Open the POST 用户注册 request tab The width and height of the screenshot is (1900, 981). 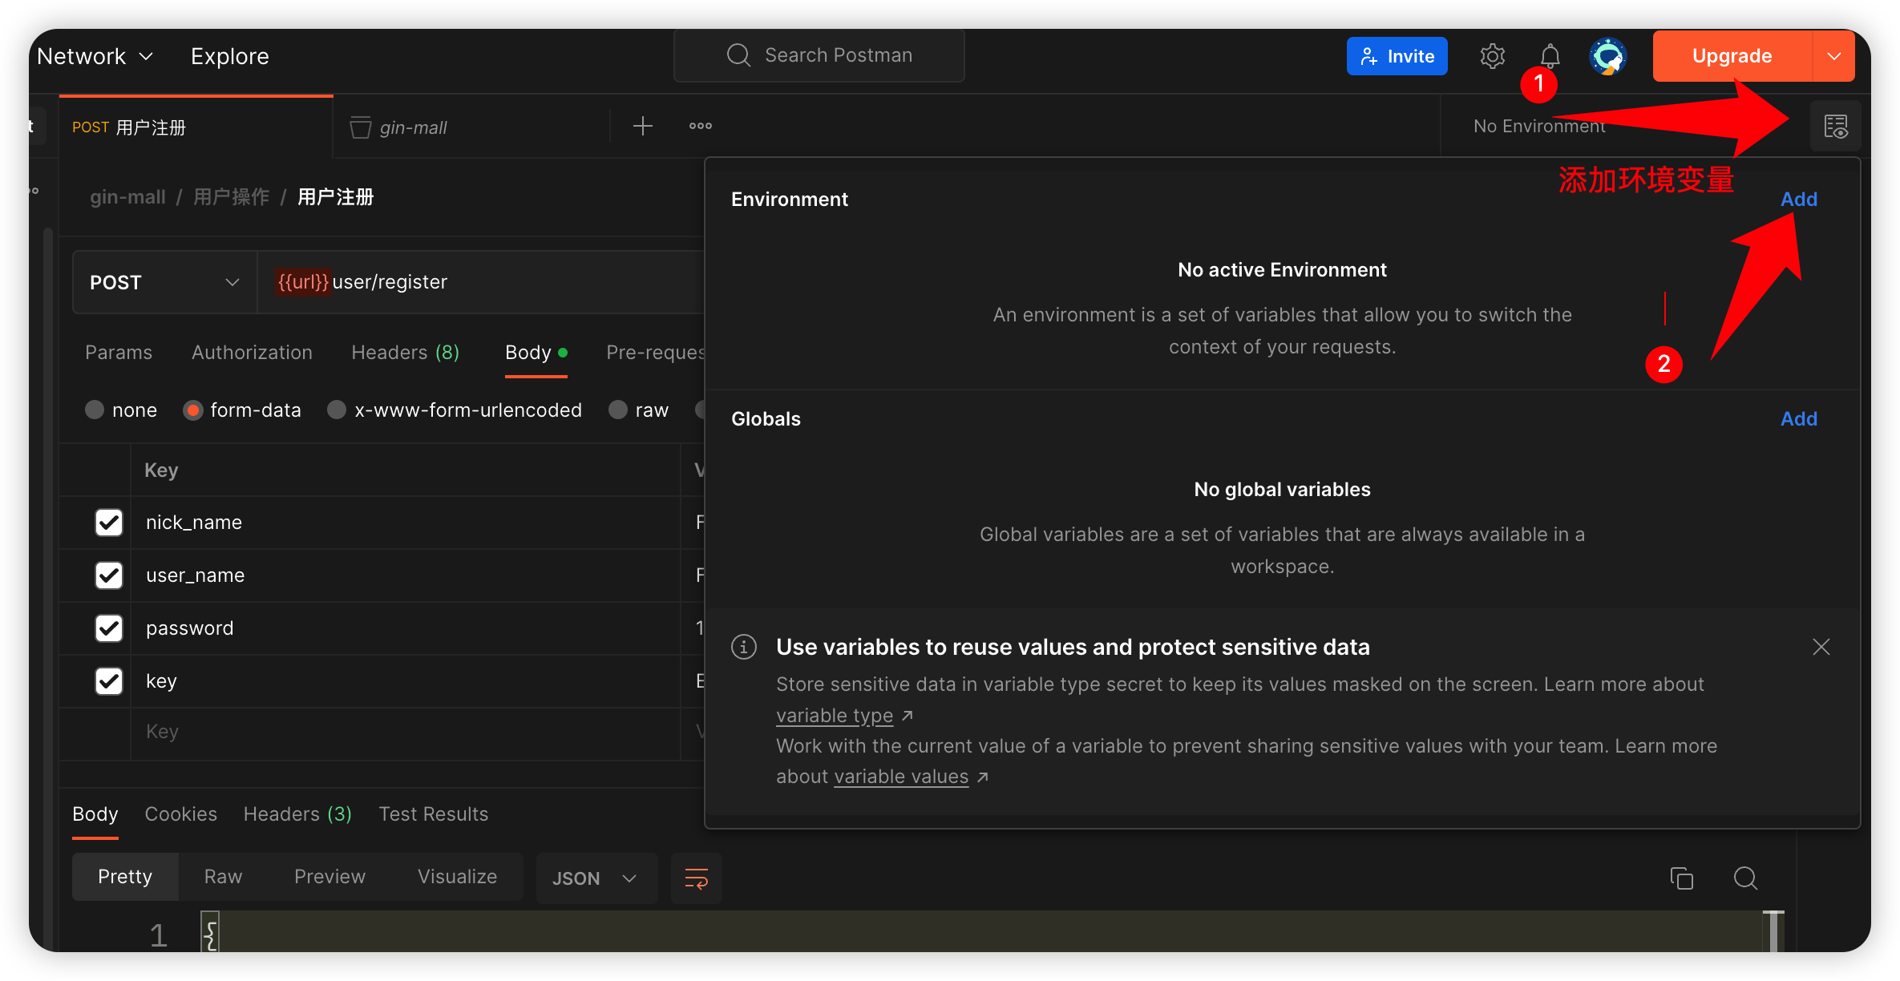click(x=196, y=127)
